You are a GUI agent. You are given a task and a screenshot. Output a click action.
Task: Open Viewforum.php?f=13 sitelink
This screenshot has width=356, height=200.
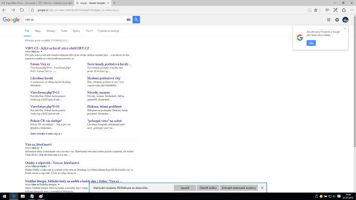45,92
